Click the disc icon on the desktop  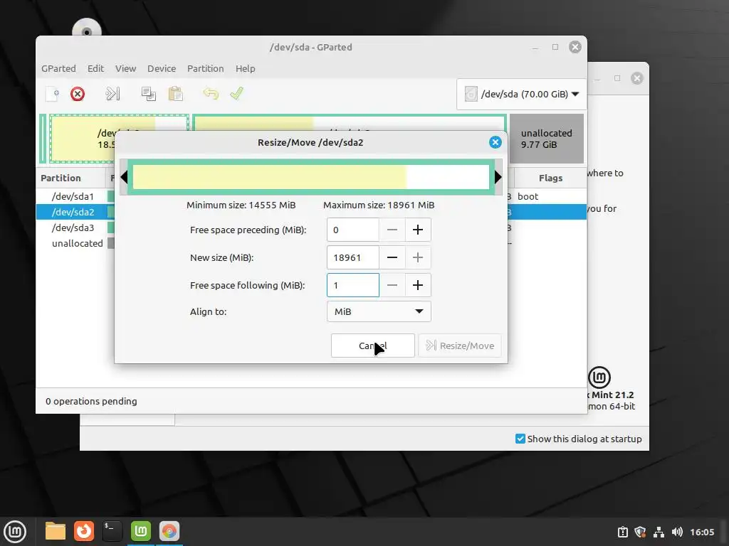click(x=87, y=28)
